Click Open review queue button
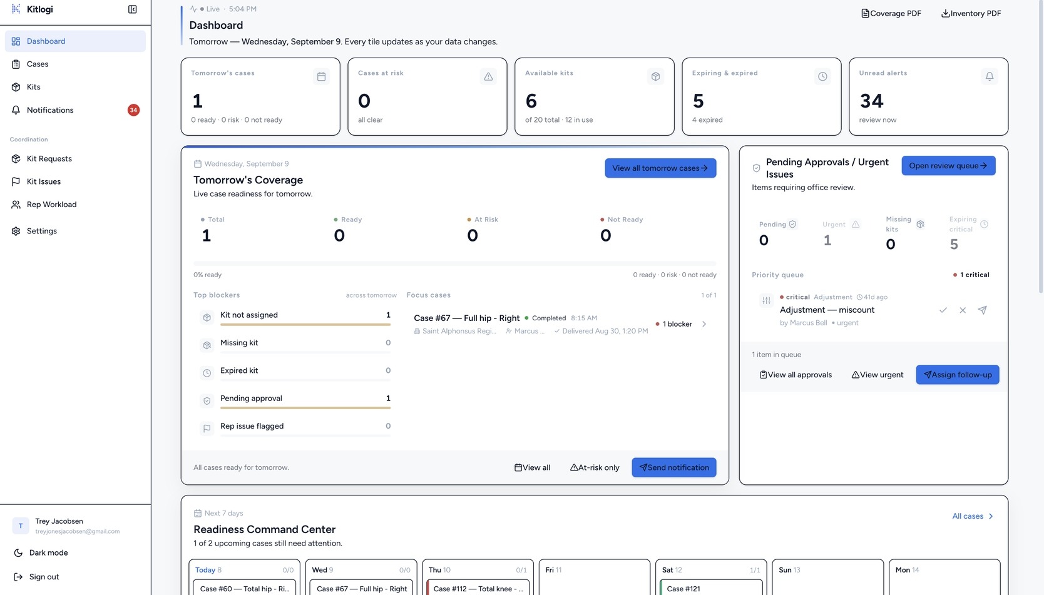 [948, 166]
